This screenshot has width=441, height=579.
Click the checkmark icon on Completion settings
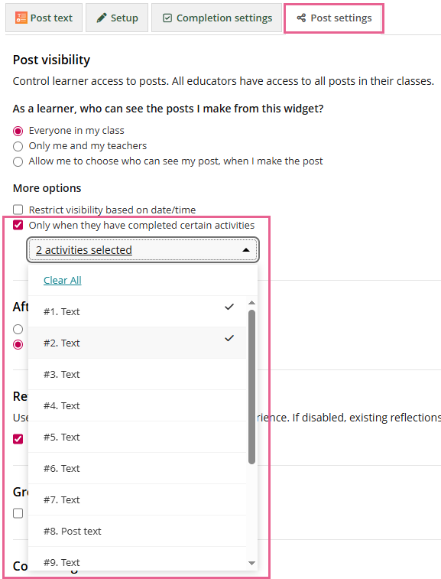(x=167, y=18)
